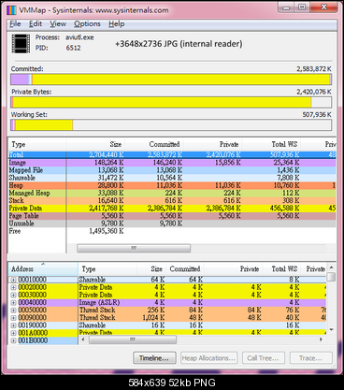
Task: Click the Call Tree... button
Action: [x=264, y=358]
